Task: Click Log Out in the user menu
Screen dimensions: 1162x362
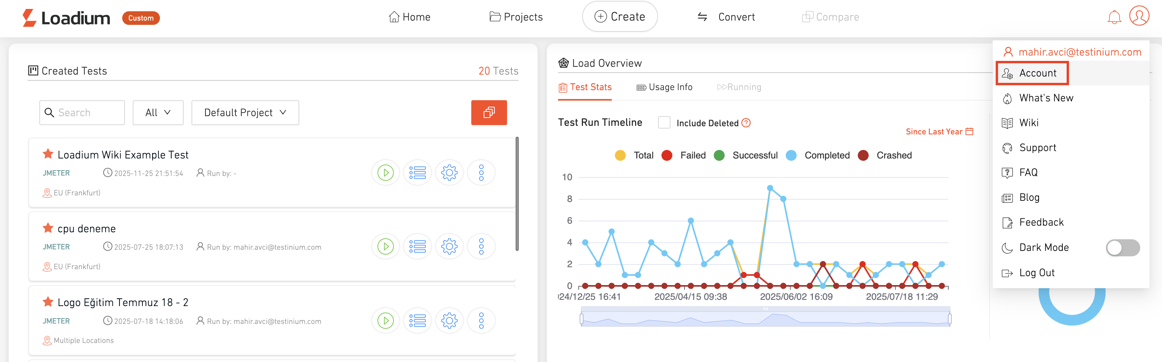Action: (x=1036, y=273)
